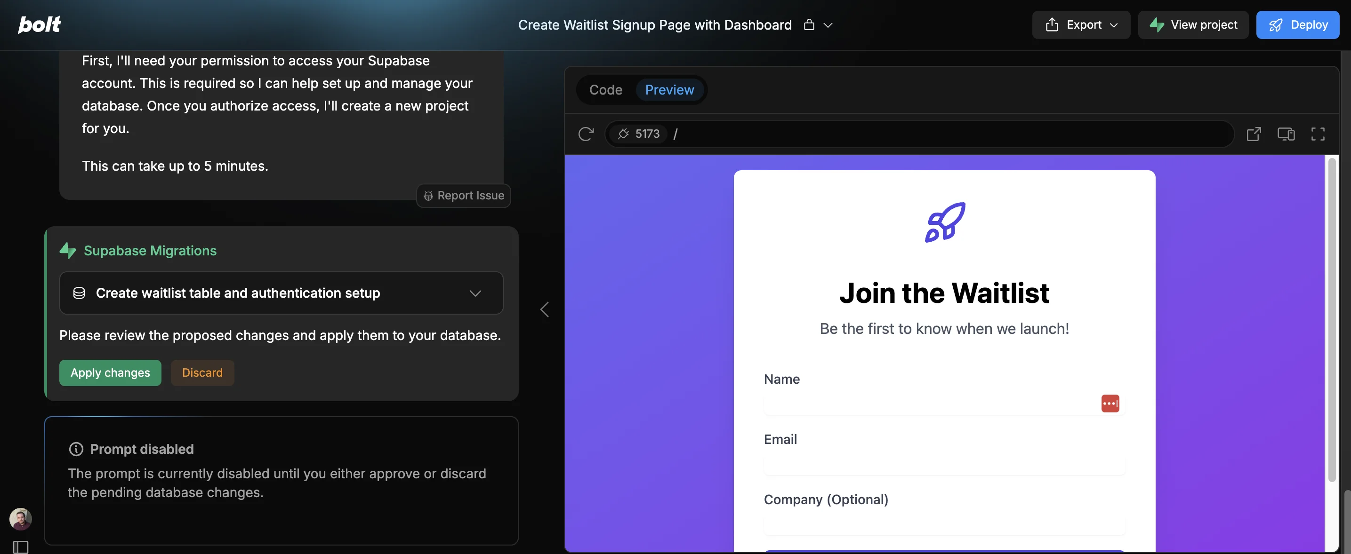This screenshot has width=1351, height=554.
Task: Focus the Email input field
Action: point(944,464)
